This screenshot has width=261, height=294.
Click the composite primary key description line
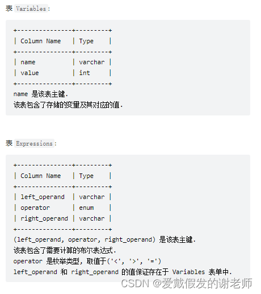[104, 240]
